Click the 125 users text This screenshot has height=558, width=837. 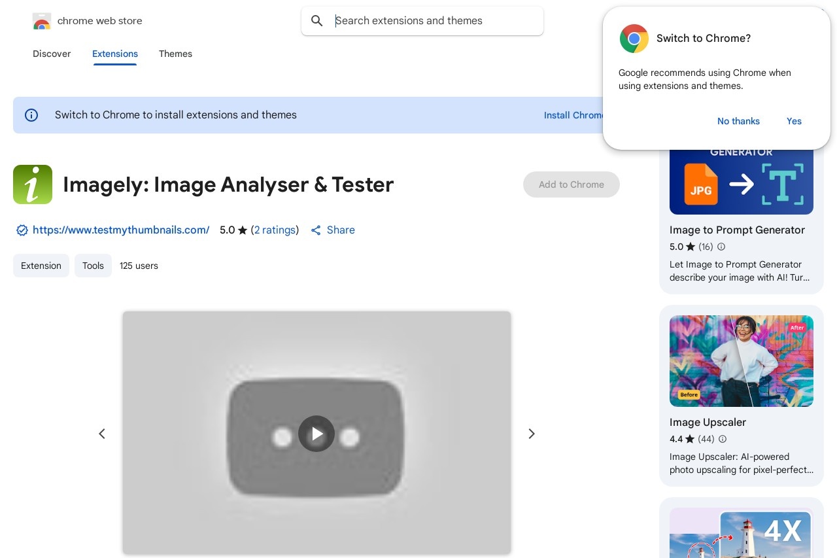pyautogui.click(x=139, y=266)
